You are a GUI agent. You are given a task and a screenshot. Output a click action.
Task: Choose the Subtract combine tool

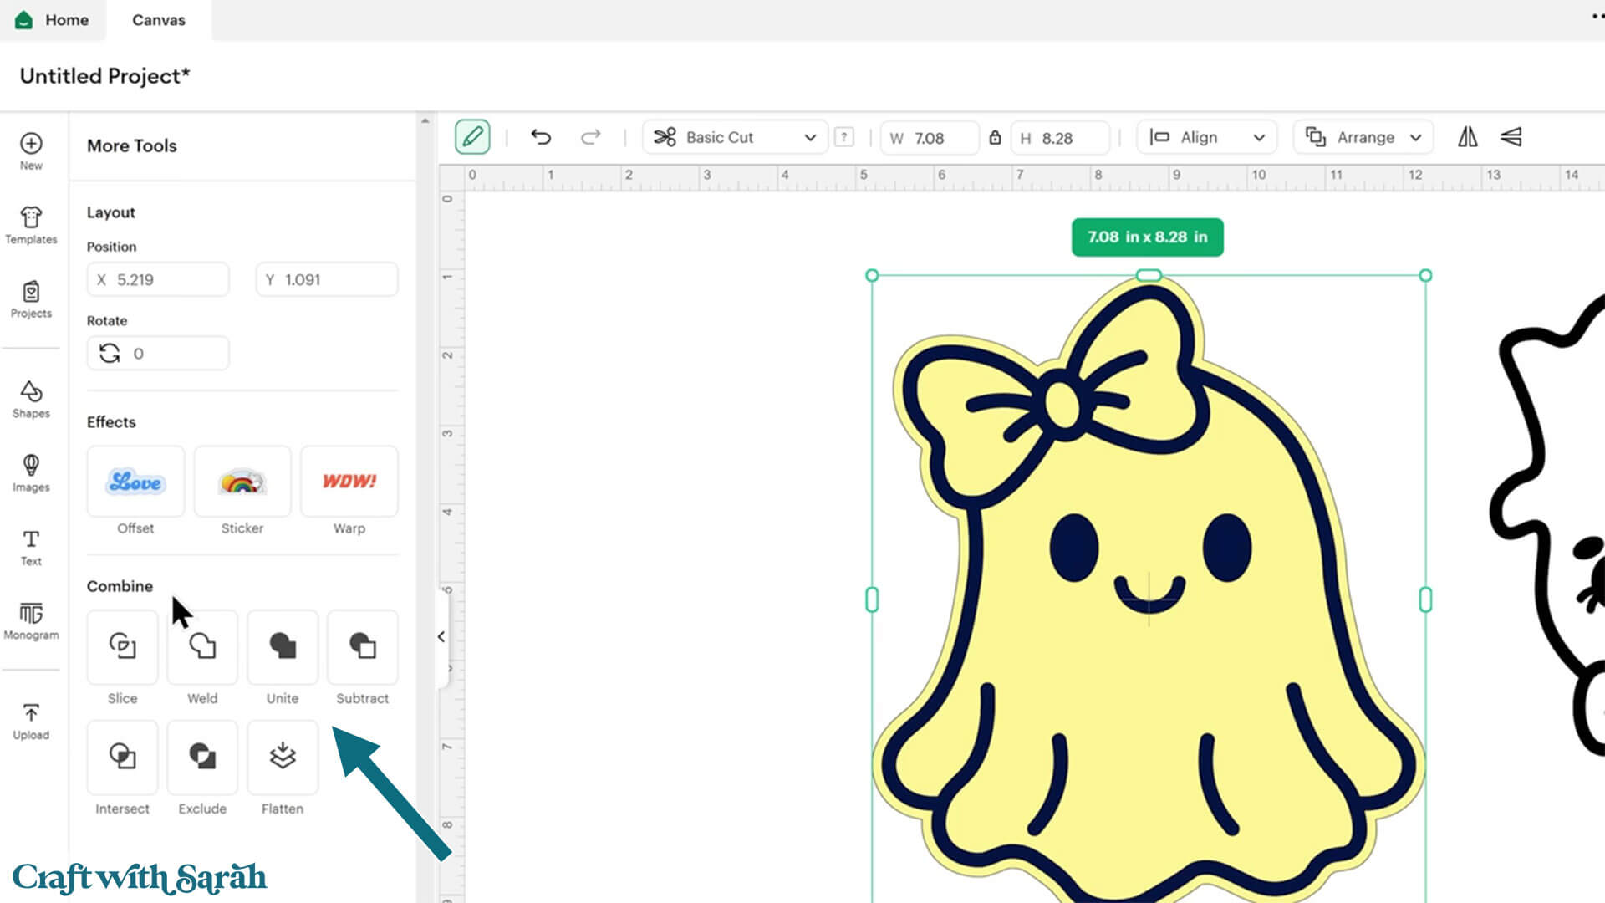(x=362, y=646)
